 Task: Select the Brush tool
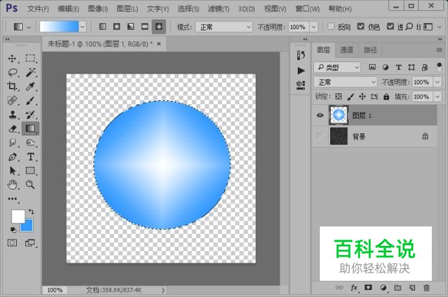30,100
